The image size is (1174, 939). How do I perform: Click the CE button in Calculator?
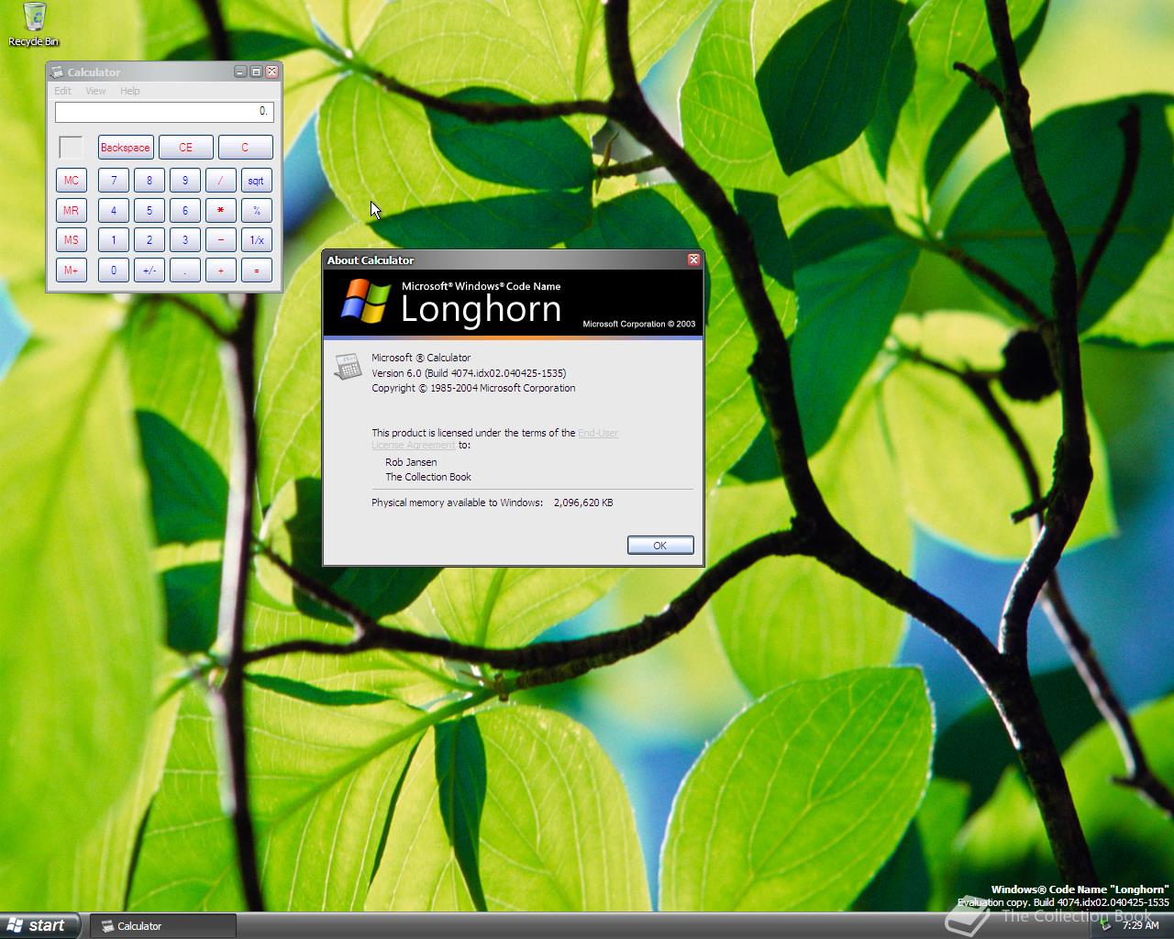[186, 148]
